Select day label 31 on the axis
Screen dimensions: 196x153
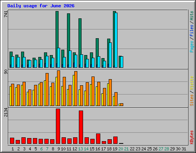(x=184, y=149)
